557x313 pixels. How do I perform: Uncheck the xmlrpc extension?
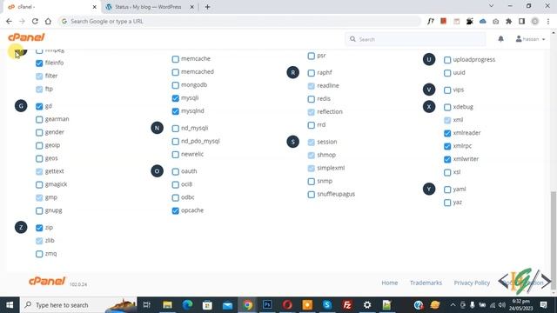(447, 146)
